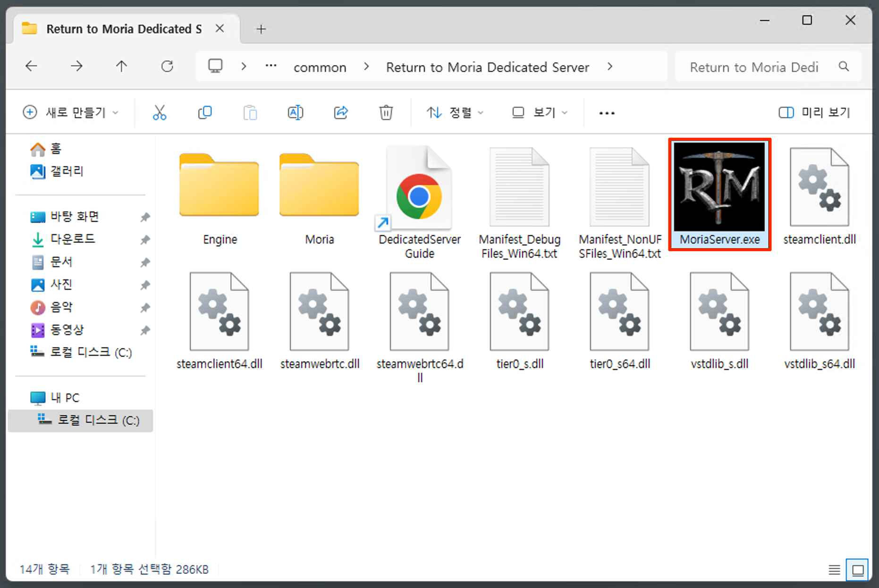The height and width of the screenshot is (588, 879).
Task: Select 로컬 디스크 (C:) under 내 PC
Action: [x=80, y=420]
